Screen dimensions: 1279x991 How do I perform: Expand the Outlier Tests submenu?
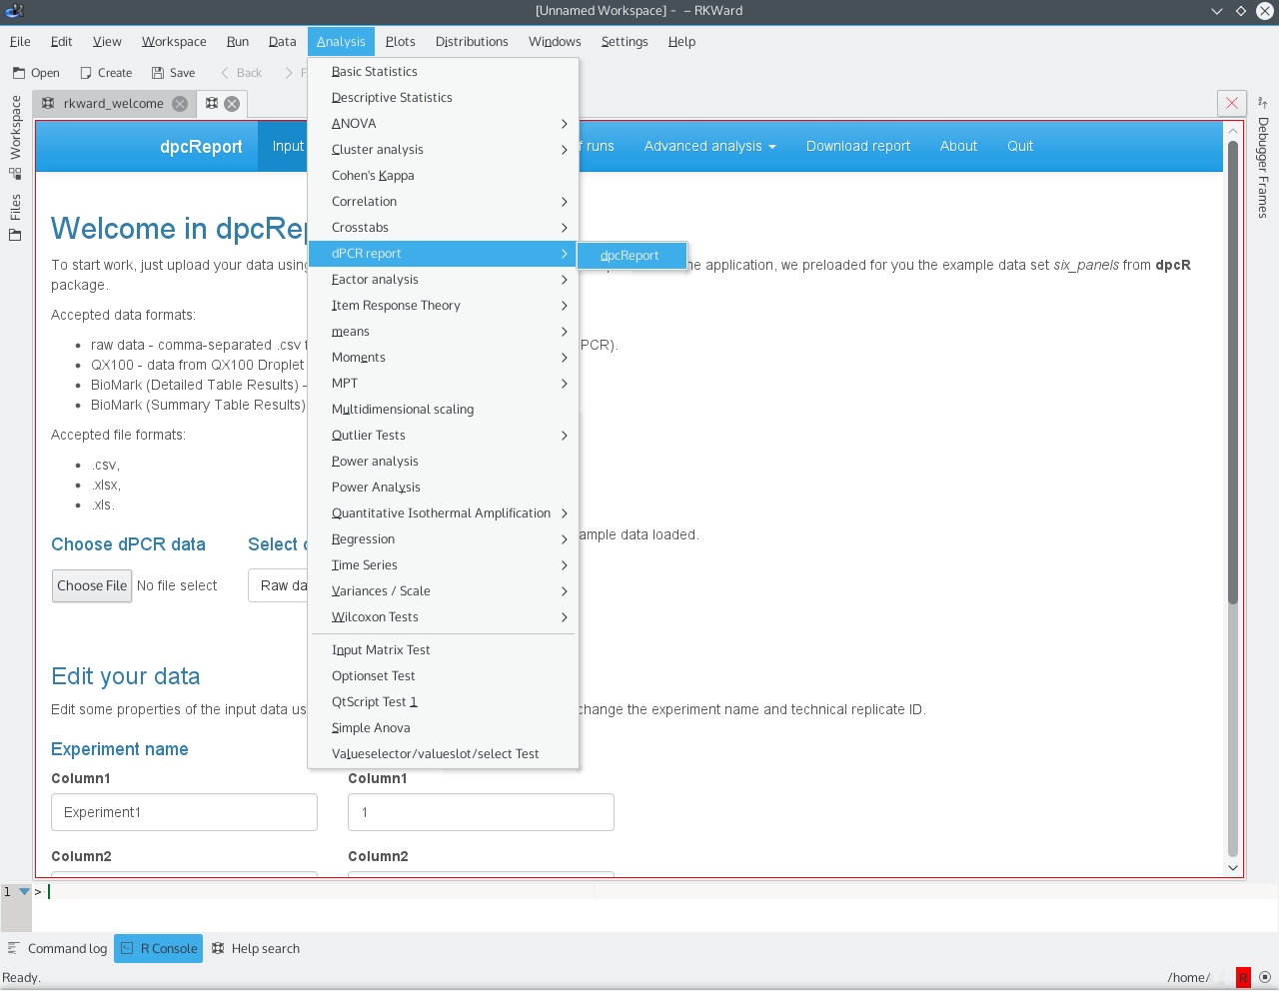pos(443,436)
